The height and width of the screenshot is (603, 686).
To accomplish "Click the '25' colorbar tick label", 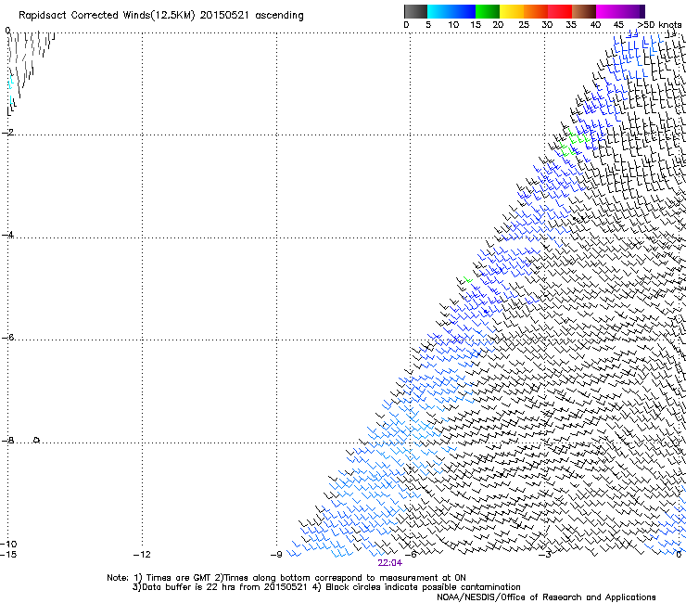I will point(524,25).
